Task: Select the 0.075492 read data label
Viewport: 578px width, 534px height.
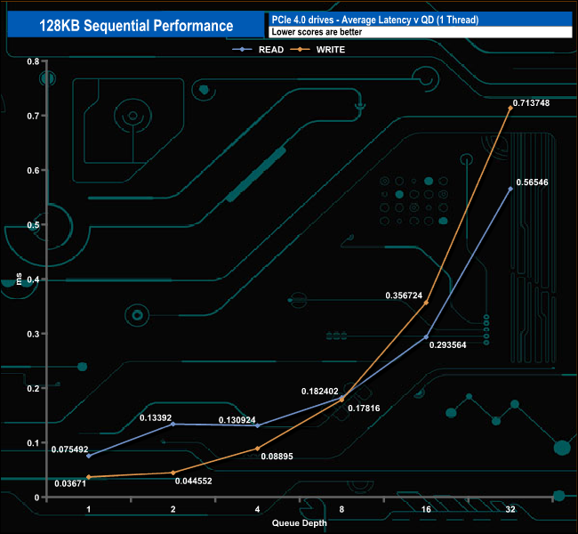Action: (x=69, y=449)
